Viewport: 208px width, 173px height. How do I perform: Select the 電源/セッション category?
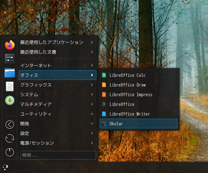pos(58,143)
